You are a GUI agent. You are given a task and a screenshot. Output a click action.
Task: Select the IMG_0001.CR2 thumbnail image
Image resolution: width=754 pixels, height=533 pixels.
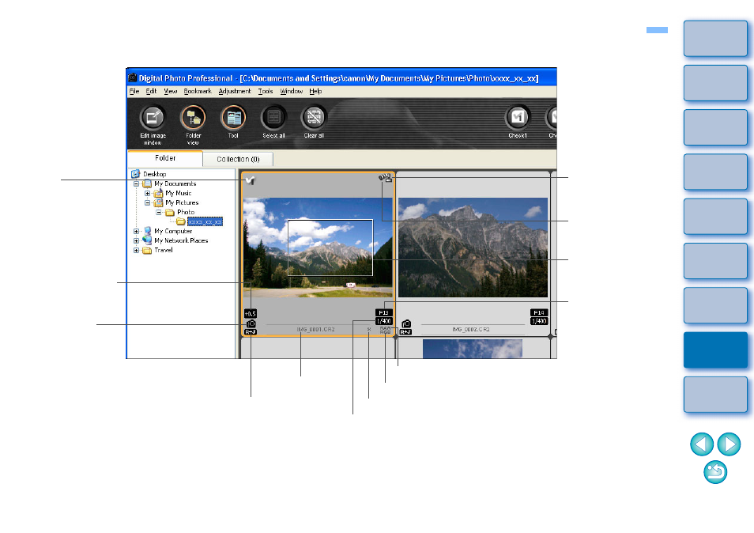tap(318, 248)
